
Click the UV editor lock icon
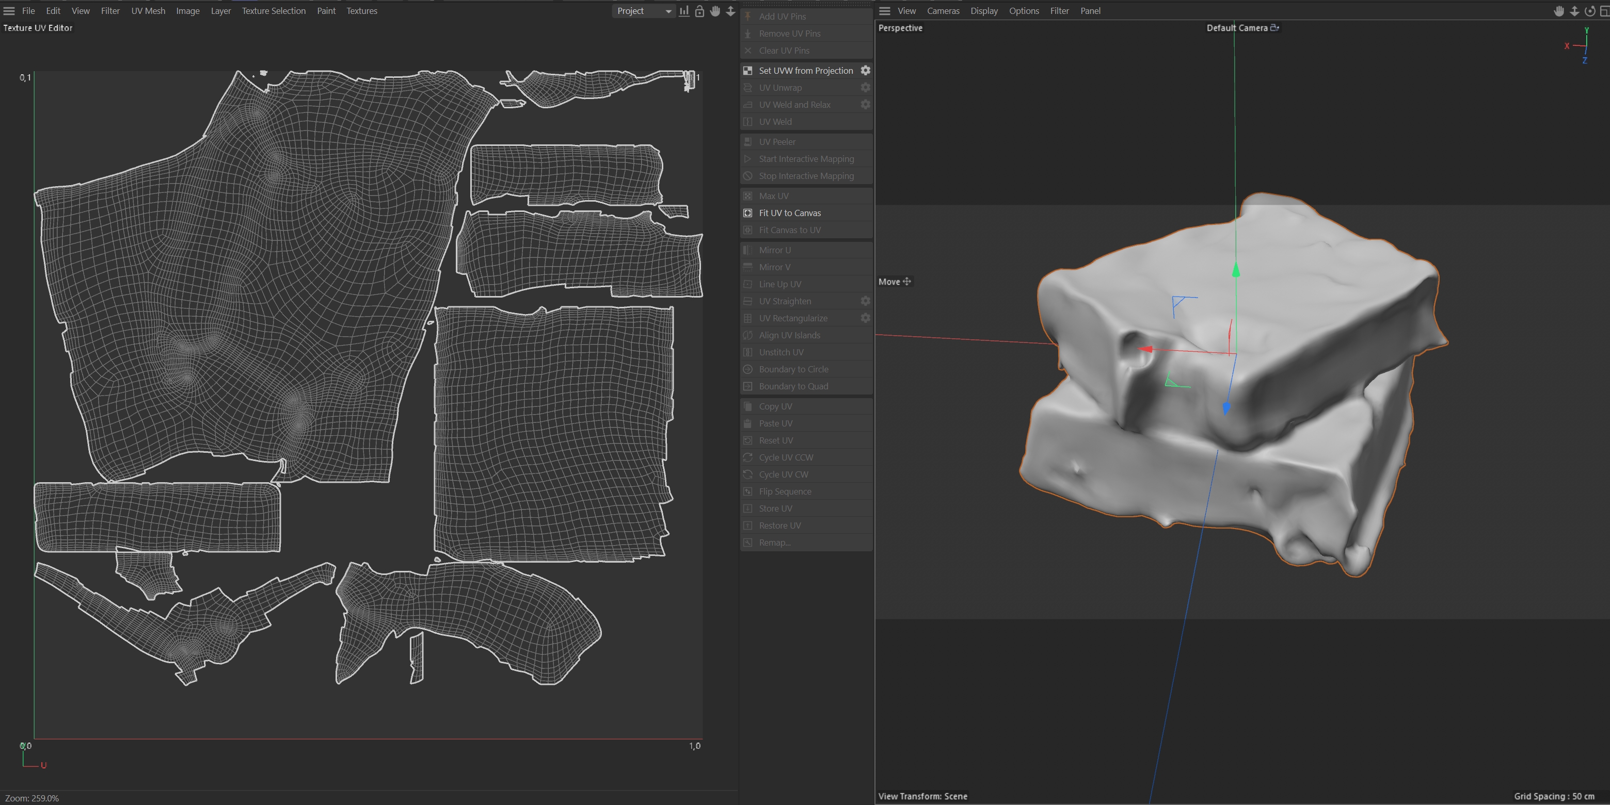[699, 11]
